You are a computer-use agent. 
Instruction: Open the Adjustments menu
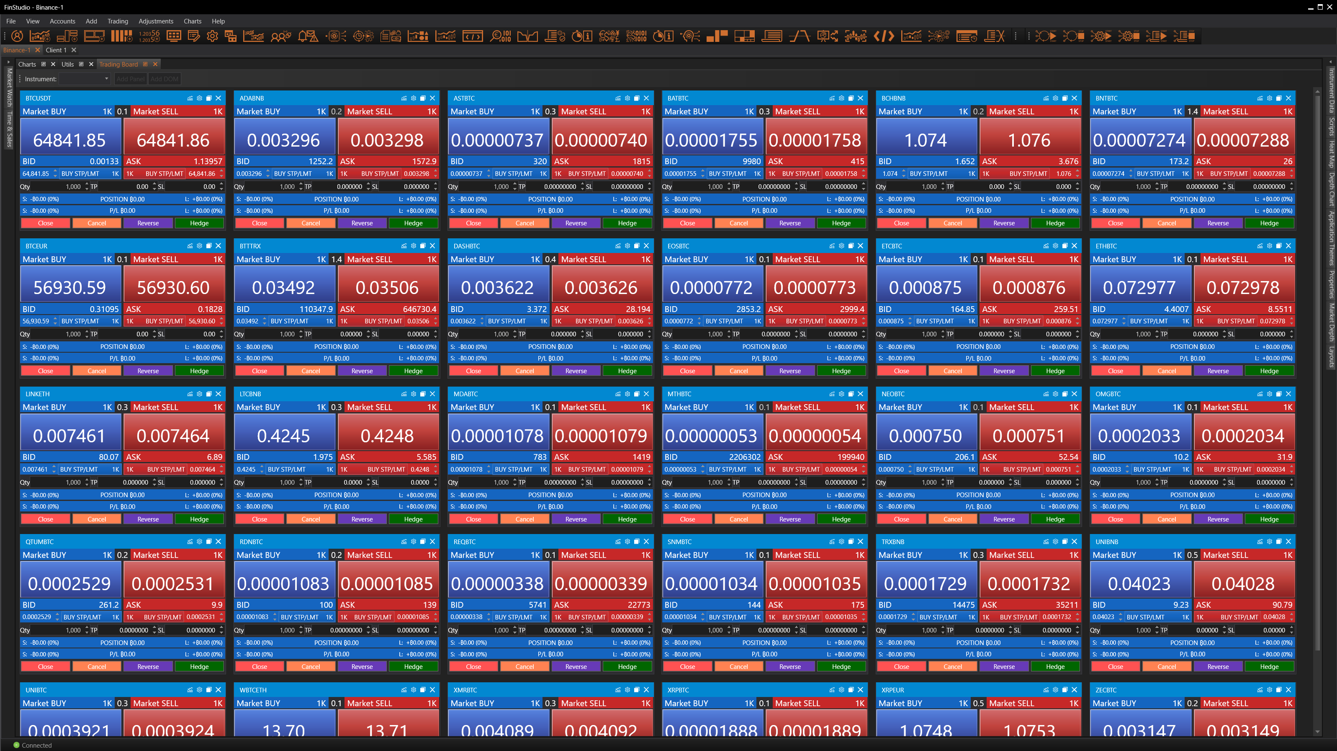[x=156, y=21]
